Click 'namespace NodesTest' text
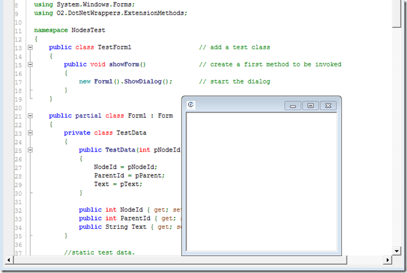 [70, 30]
